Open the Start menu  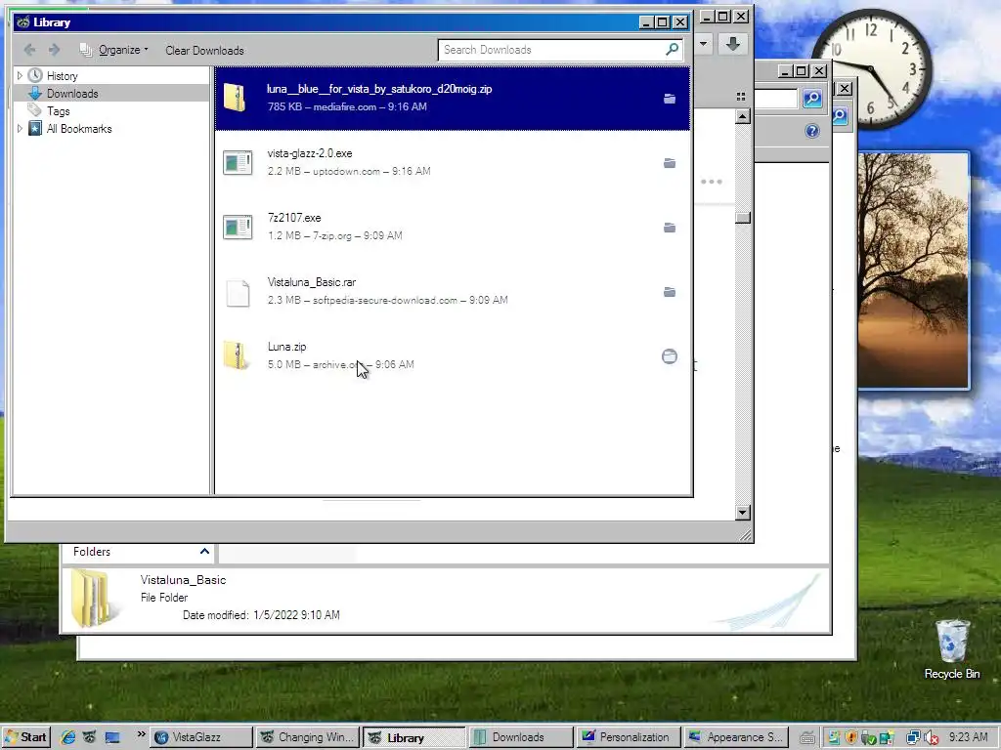coord(25,737)
